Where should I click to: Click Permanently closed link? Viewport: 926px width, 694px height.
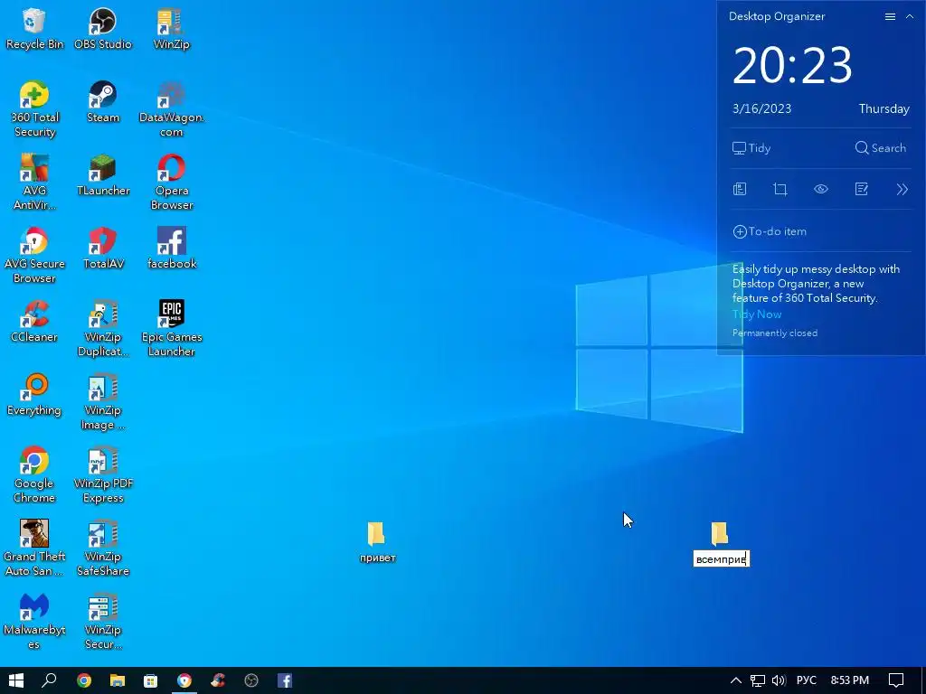coord(775,333)
